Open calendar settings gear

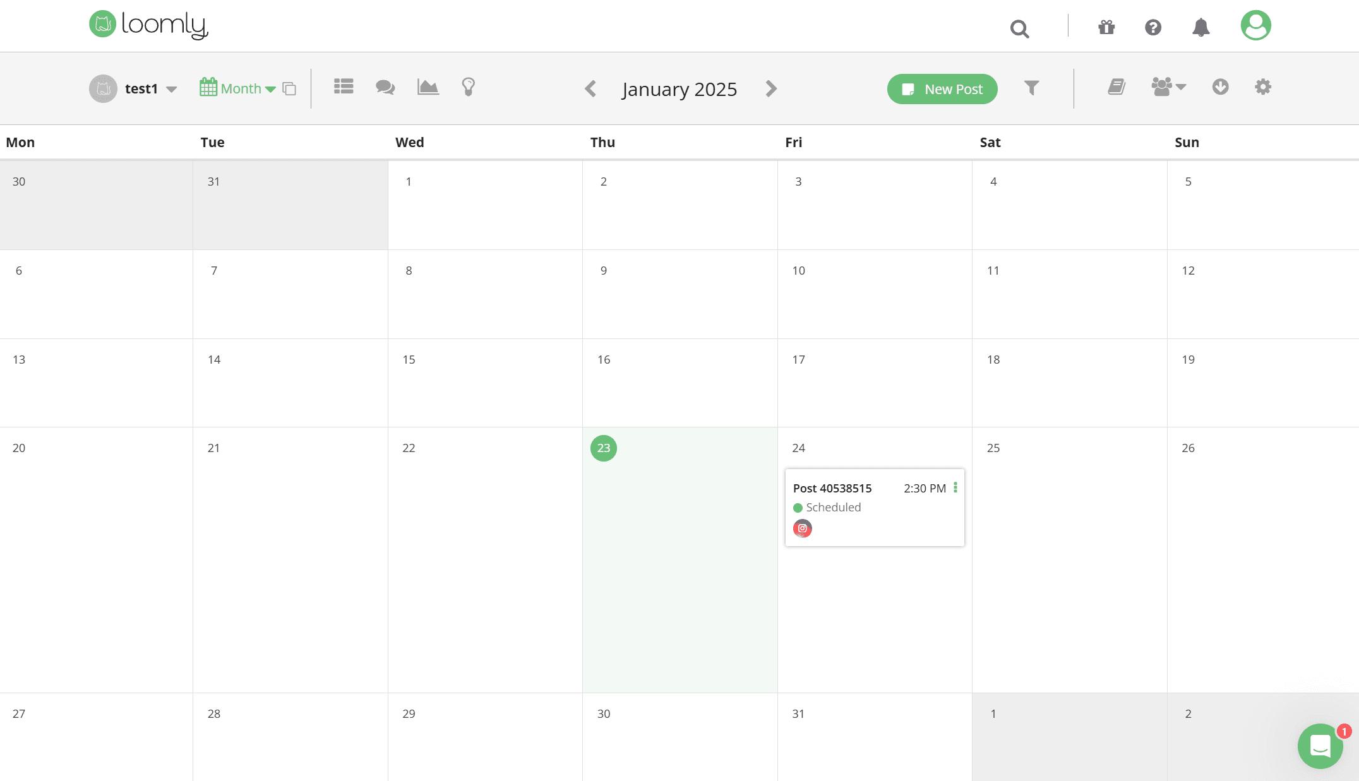[1262, 87]
